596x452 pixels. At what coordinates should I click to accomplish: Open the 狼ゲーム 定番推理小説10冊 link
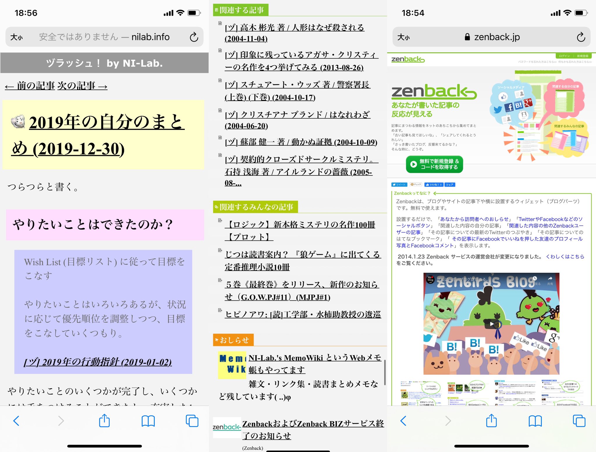pyautogui.click(x=303, y=261)
